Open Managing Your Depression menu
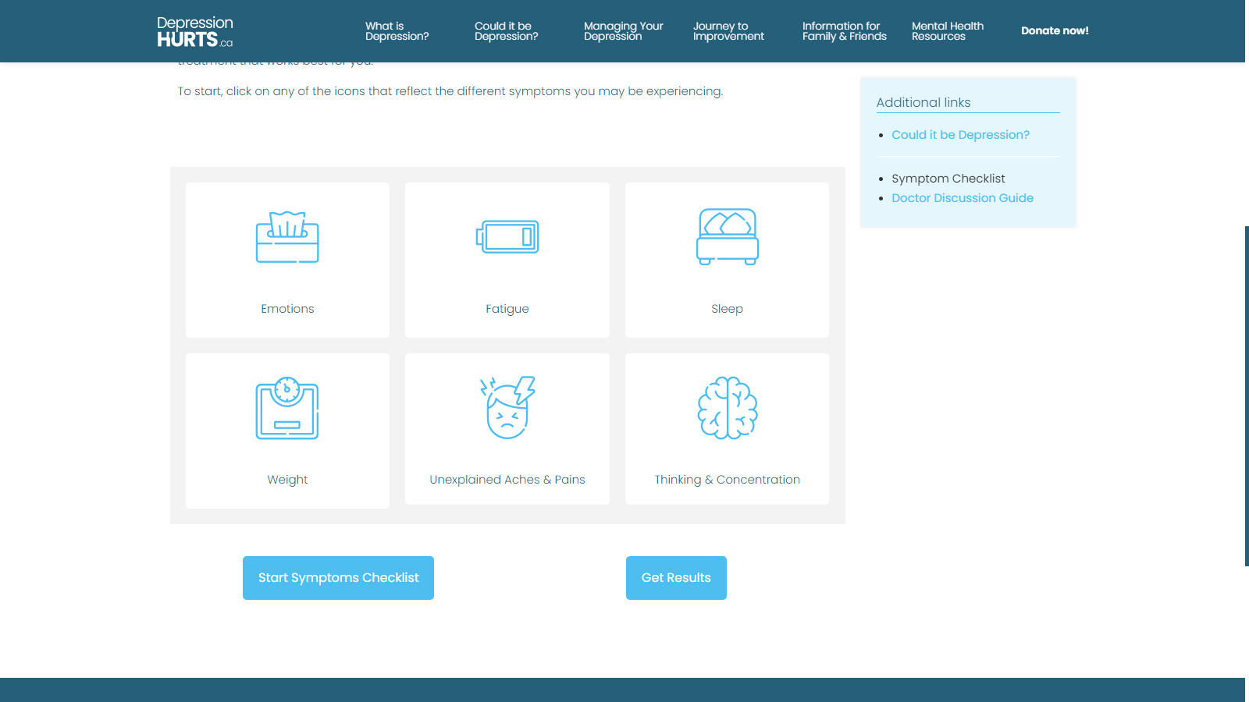1249x702 pixels. (623, 31)
